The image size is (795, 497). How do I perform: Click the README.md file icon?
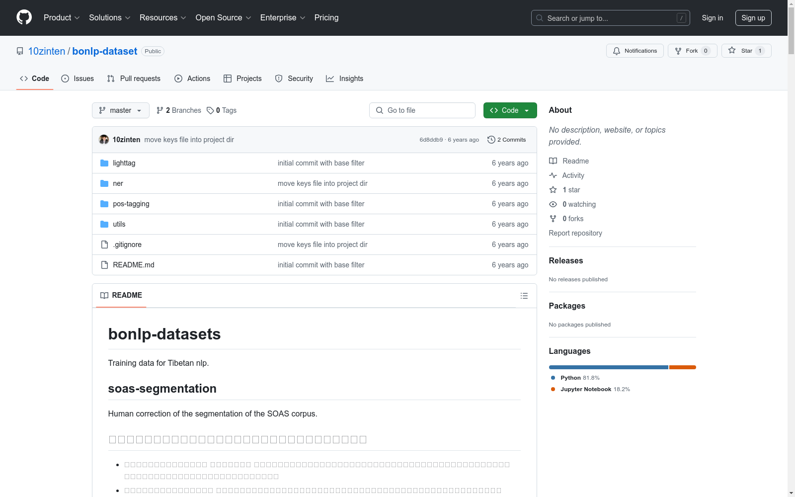104,265
